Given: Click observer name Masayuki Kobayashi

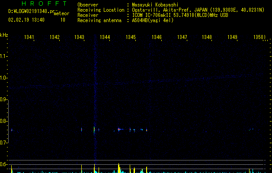Looking at the screenshot, I should [x=155, y=5].
